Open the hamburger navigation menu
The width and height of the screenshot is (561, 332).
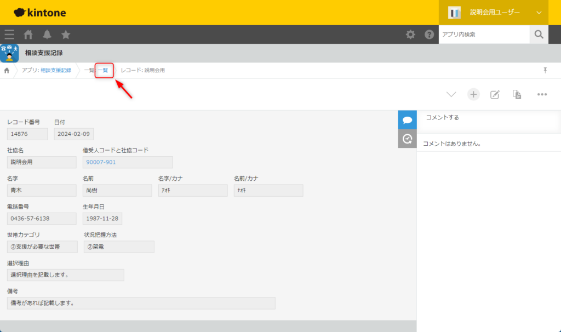click(x=9, y=35)
